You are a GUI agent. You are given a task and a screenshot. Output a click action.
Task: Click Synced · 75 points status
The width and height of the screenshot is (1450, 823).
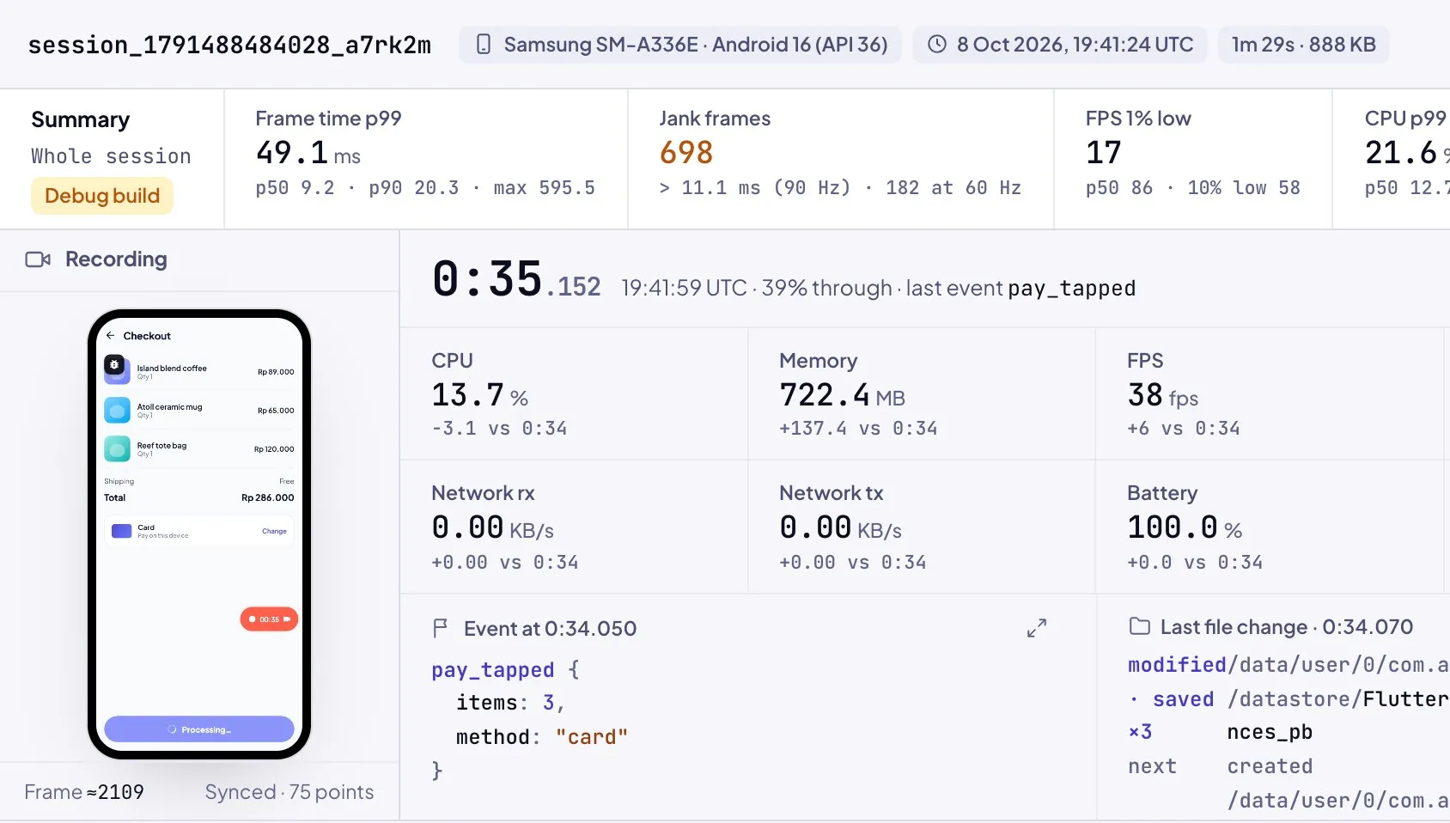coord(289,792)
